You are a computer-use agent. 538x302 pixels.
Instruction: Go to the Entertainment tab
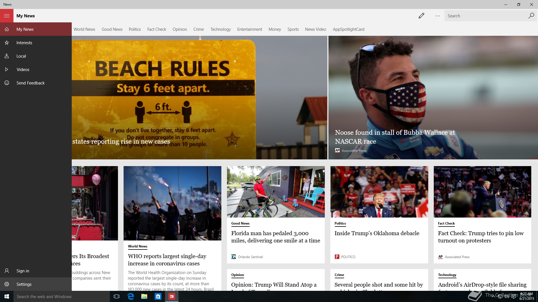250,29
